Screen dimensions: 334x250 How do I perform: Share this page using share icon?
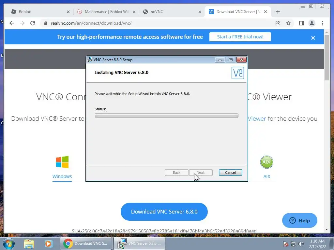point(278,23)
